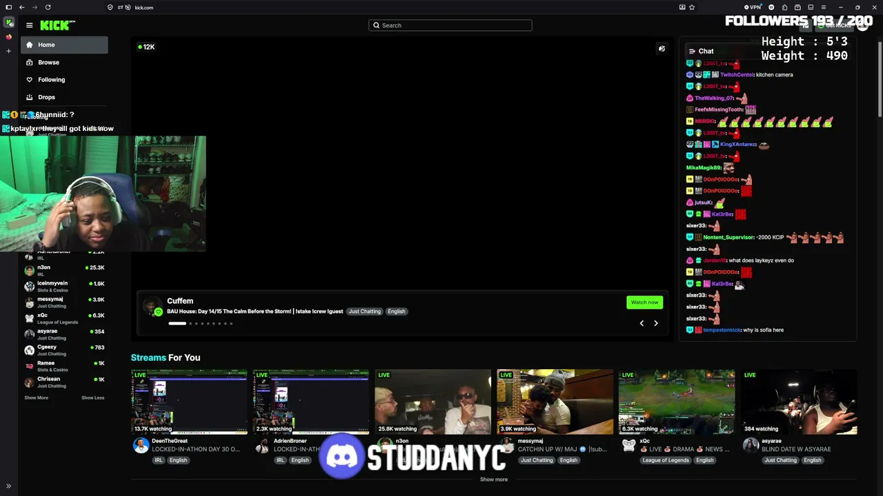Click Nontent_Supervisor's username in chat
The width and height of the screenshot is (883, 496).
(x=728, y=237)
